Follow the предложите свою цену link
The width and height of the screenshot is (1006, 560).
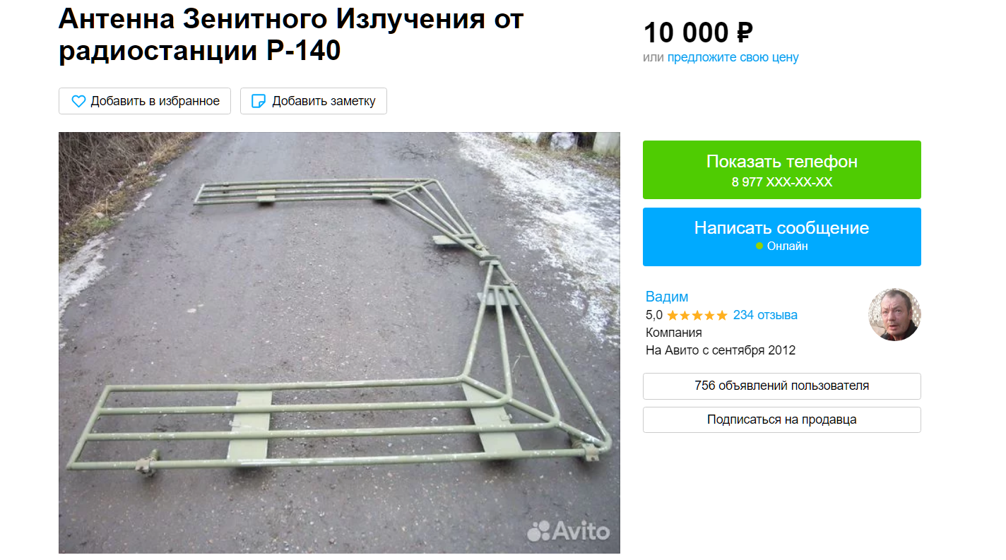(x=733, y=57)
